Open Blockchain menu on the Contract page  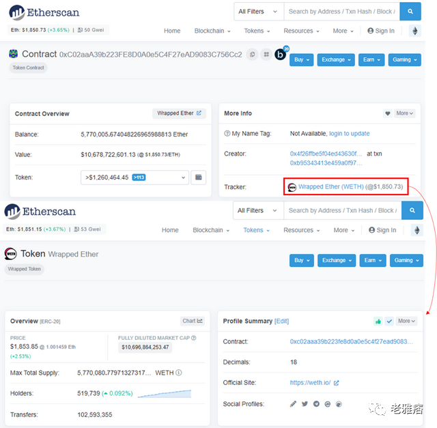212,31
